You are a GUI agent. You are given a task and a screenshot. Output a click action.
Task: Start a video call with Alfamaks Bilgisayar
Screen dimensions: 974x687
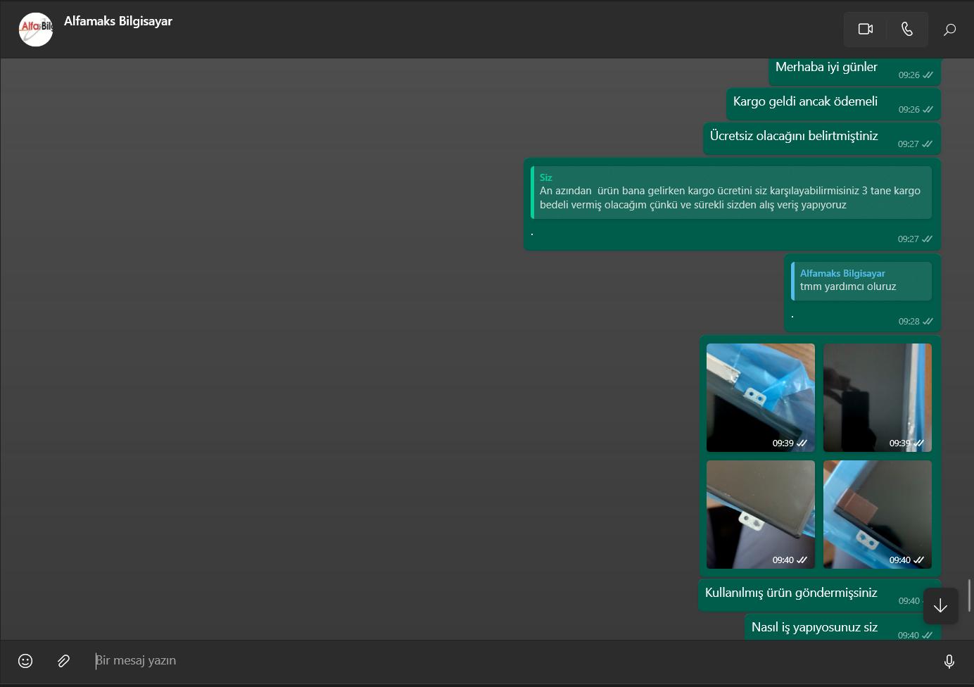click(865, 30)
